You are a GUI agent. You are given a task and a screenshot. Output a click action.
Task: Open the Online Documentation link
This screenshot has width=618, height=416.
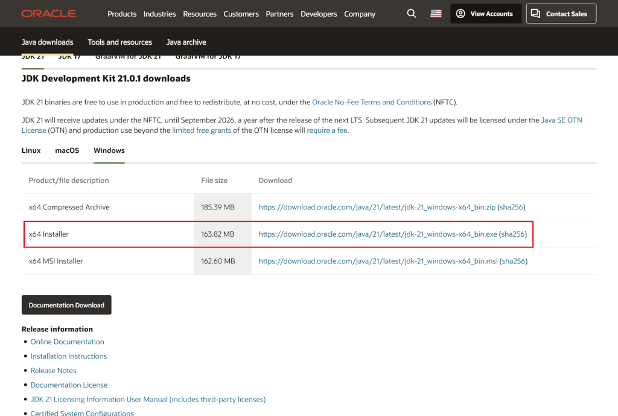[x=68, y=342]
